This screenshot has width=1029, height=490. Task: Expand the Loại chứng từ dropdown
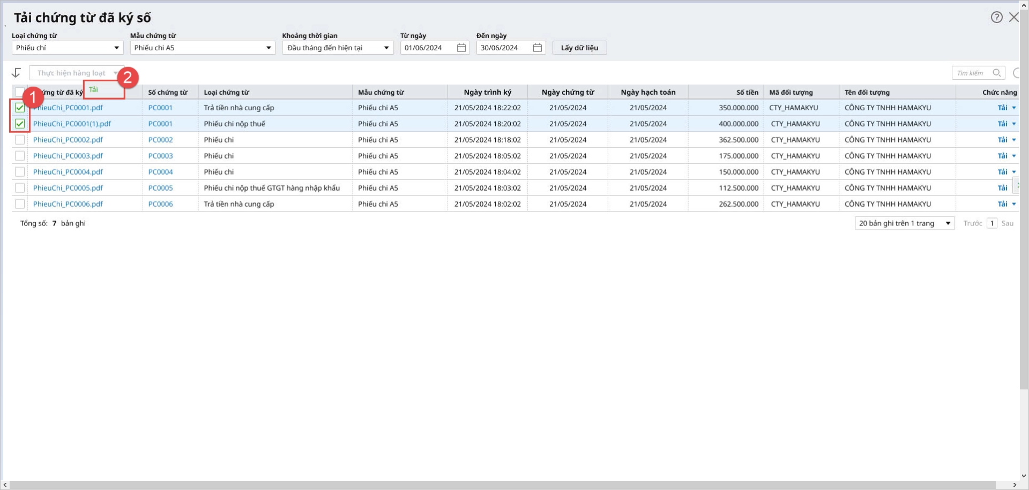(x=68, y=48)
